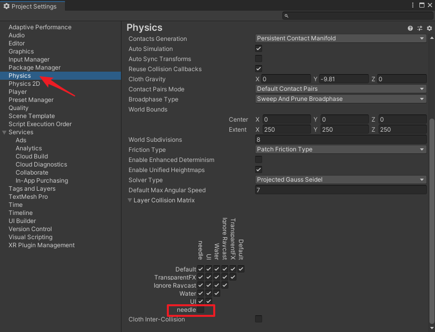435x332 pixels.
Task: Open the Contacts Generation dropdown
Action: 341,38
